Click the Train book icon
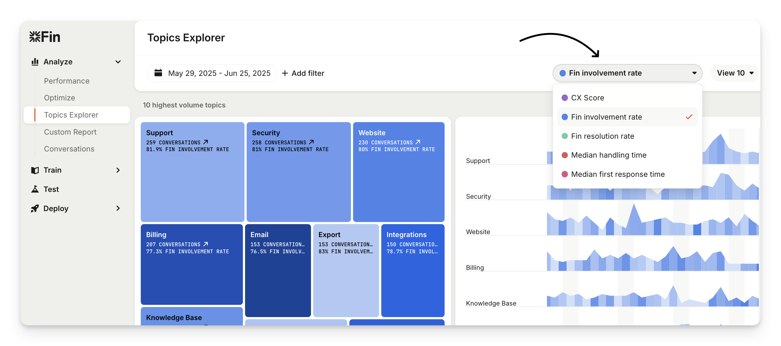The image size is (781, 346). [35, 170]
